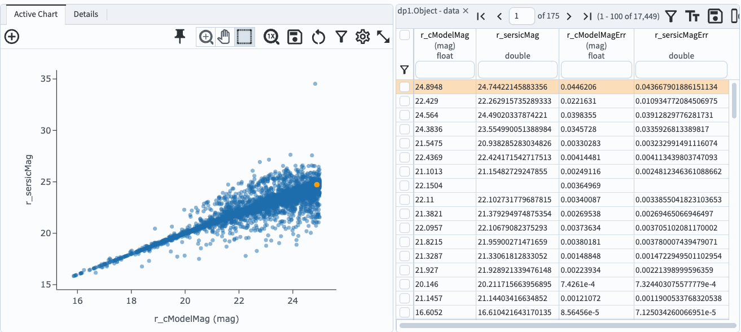The height and width of the screenshot is (332, 741).
Task: Open chart settings with the gear icon
Action: (363, 37)
